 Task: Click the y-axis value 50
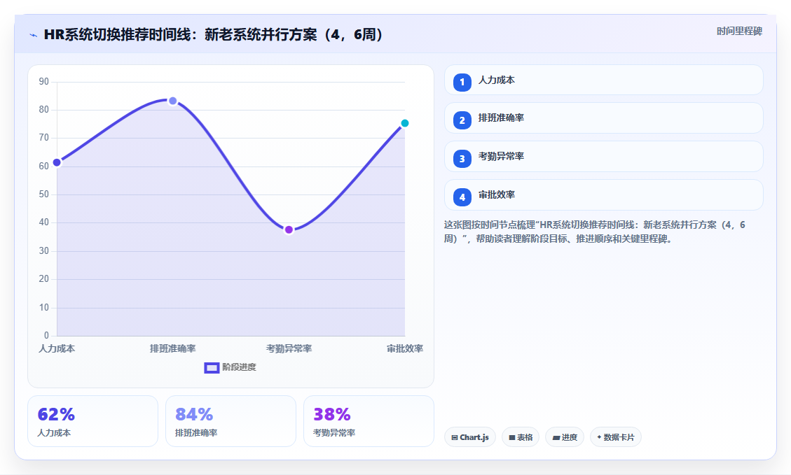44,194
